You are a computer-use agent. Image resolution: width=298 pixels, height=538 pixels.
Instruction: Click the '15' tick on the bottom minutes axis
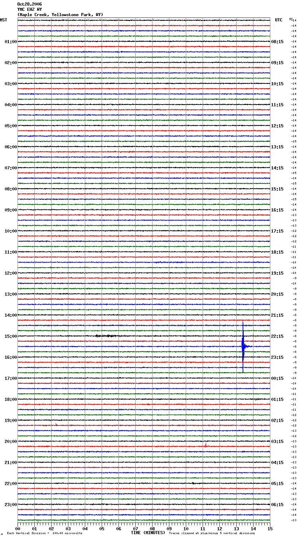pyautogui.click(x=270, y=529)
